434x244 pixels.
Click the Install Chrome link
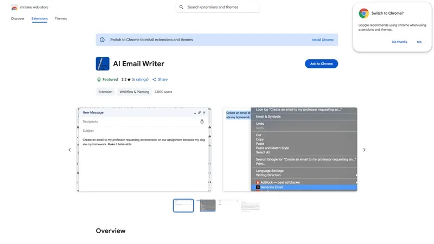[323, 40]
